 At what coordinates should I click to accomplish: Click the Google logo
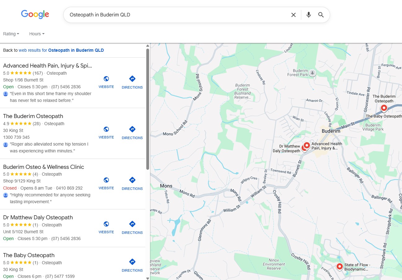tap(35, 14)
